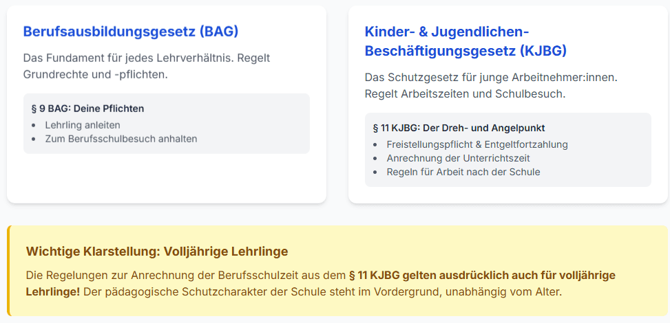Click the orange left border of the yellow notice
The height and width of the screenshot is (323, 670).
(x=9, y=270)
